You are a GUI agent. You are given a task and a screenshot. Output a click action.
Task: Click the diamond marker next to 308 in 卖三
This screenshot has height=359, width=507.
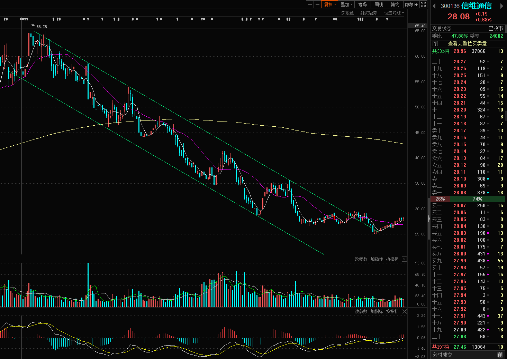click(x=488, y=179)
